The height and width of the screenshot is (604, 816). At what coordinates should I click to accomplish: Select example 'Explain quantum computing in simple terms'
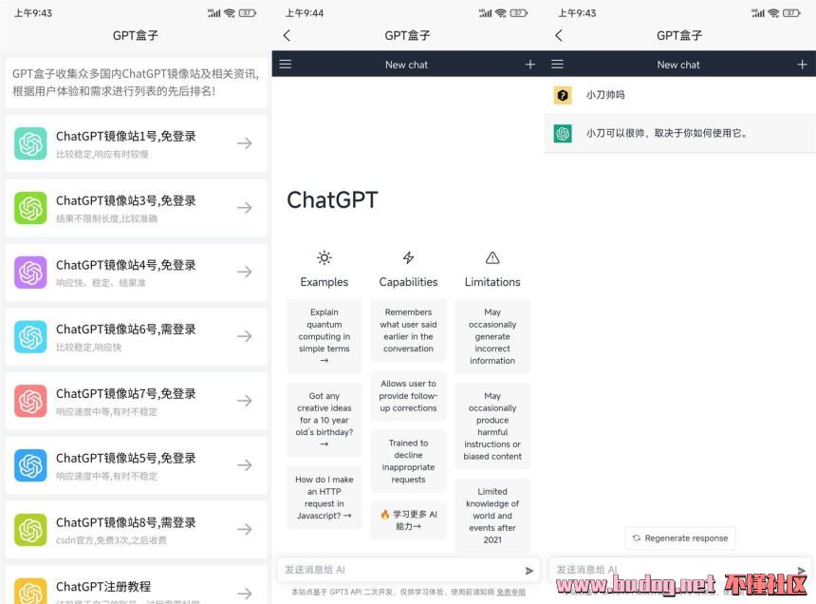[x=325, y=336]
